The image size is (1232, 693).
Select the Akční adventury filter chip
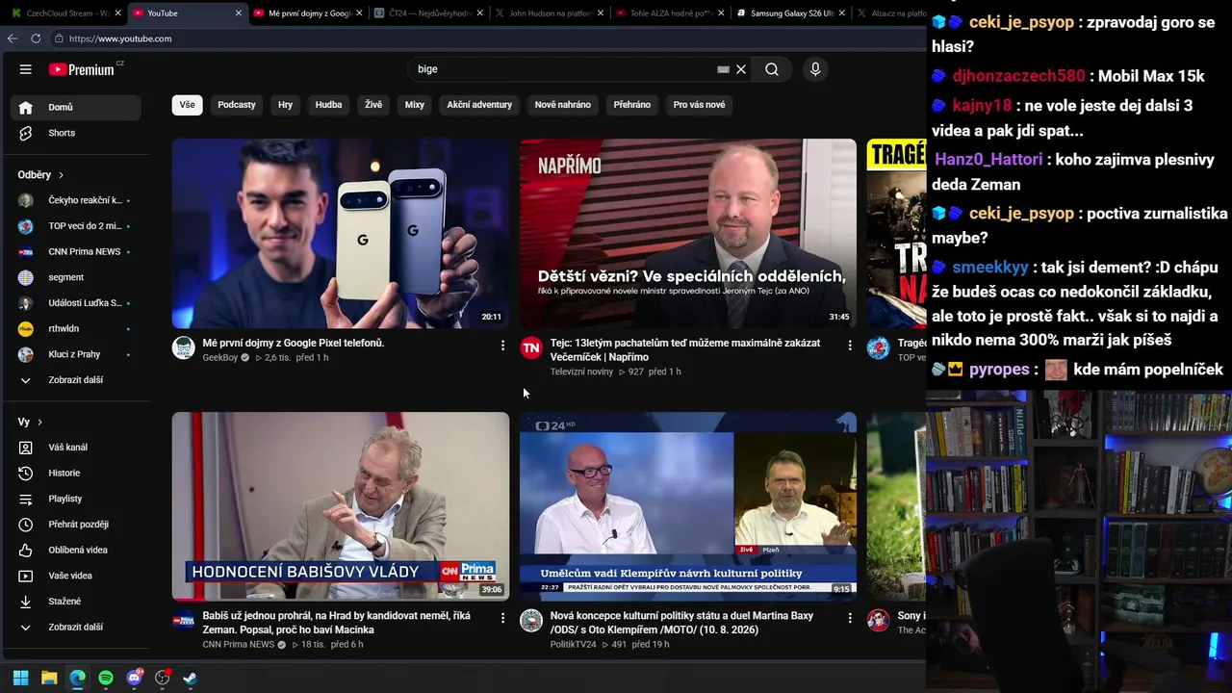479,105
